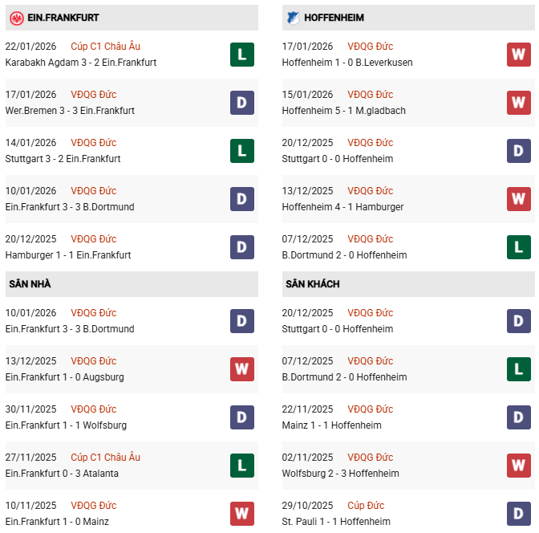Click the D badge for Werder Bremen match

pos(242,102)
